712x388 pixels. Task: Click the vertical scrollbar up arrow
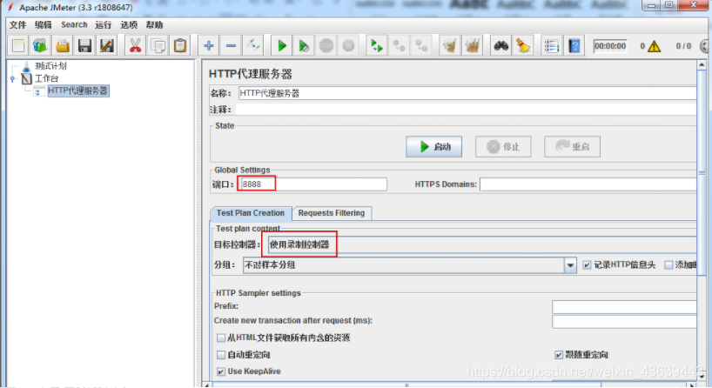tap(702, 65)
